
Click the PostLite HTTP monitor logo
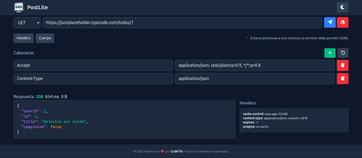tap(19, 7)
